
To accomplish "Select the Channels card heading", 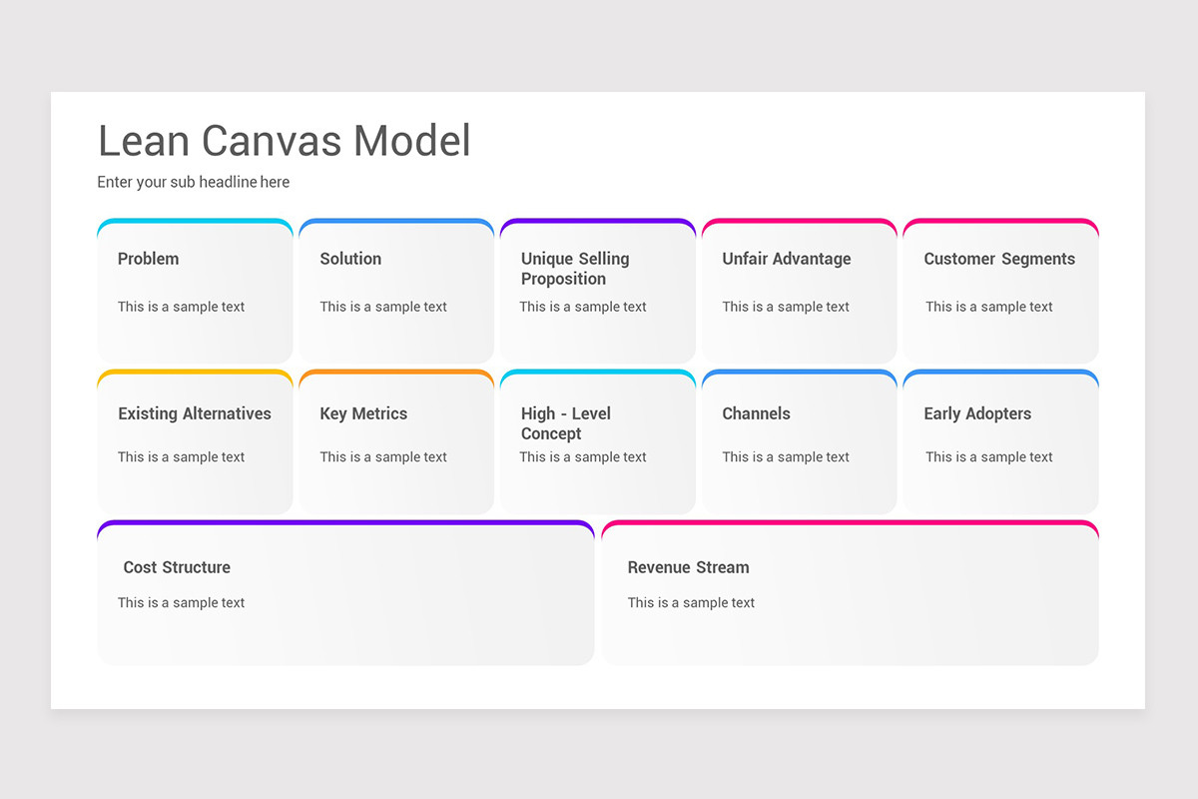I will coord(756,413).
